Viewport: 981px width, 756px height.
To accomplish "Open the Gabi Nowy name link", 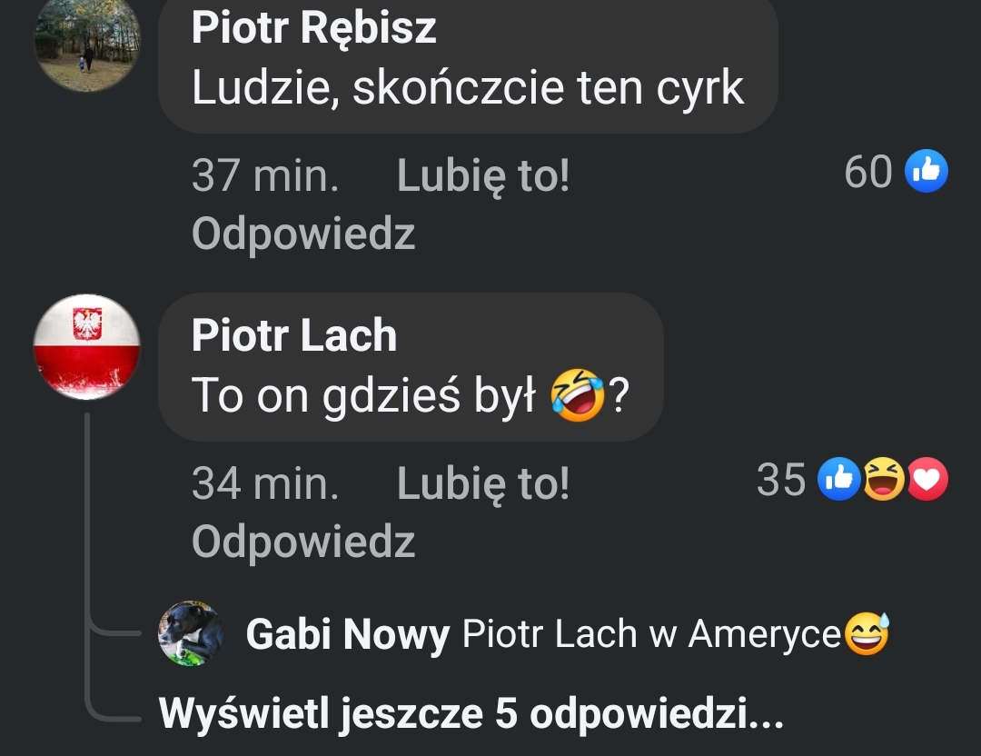I will pos(348,634).
